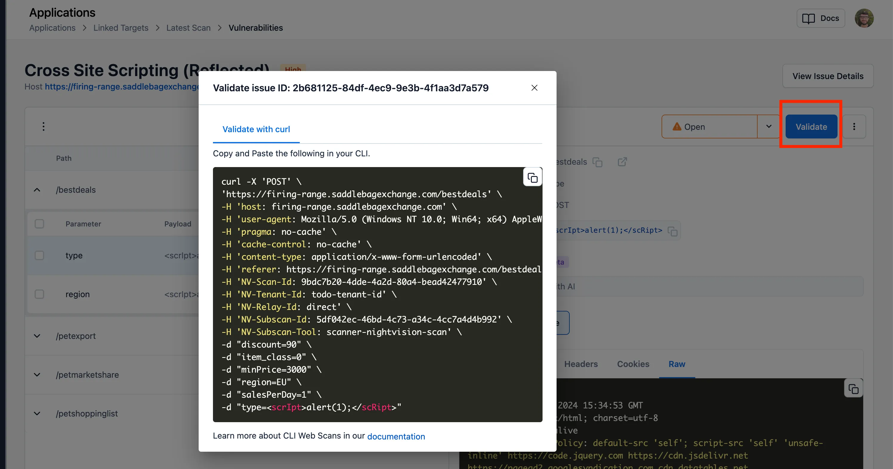Open the issue status dropdown arrow
Image resolution: width=893 pixels, height=469 pixels.
pyautogui.click(x=769, y=126)
